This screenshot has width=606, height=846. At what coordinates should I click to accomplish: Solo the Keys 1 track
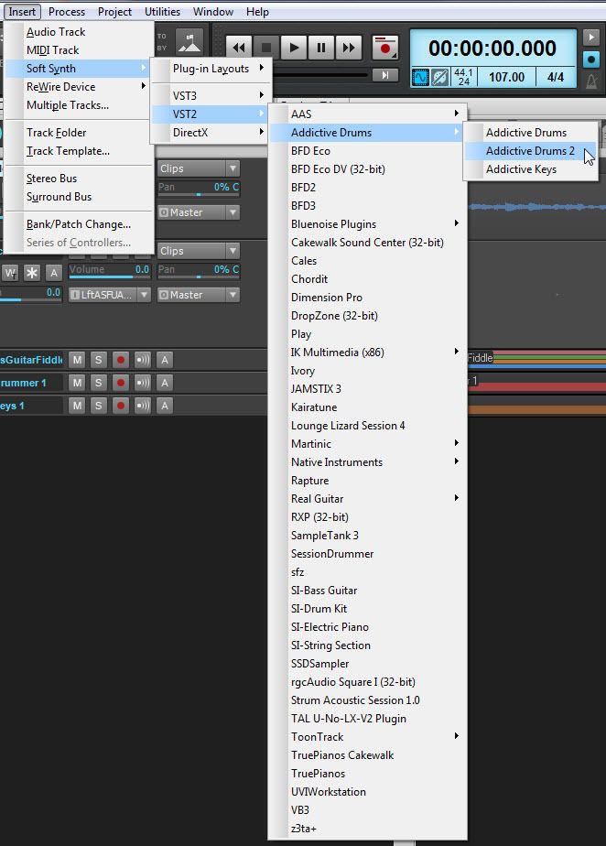98,406
